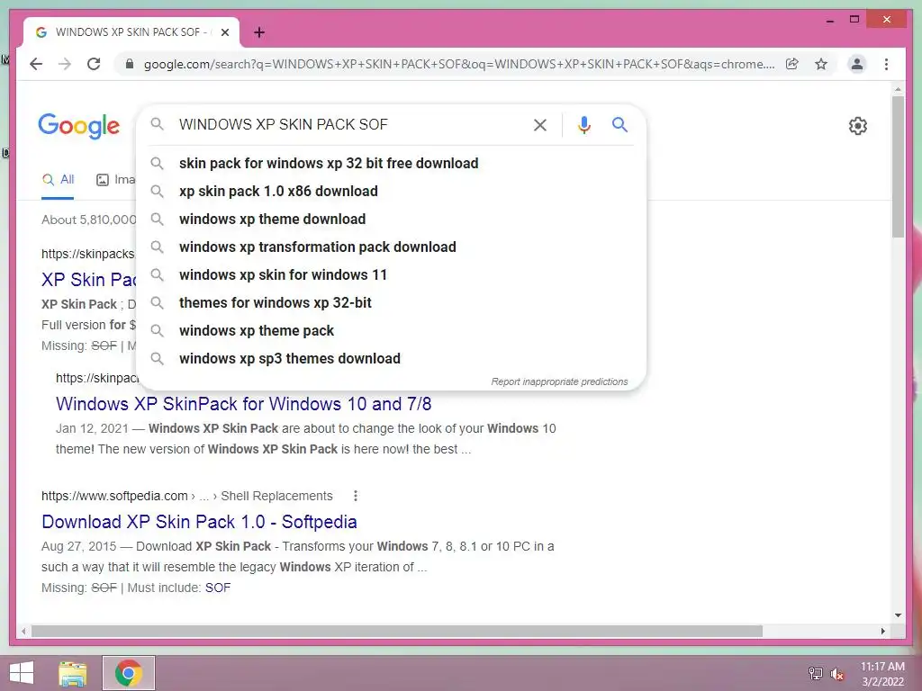
Task: Open the Chrome profile avatar
Action: pyautogui.click(x=857, y=64)
